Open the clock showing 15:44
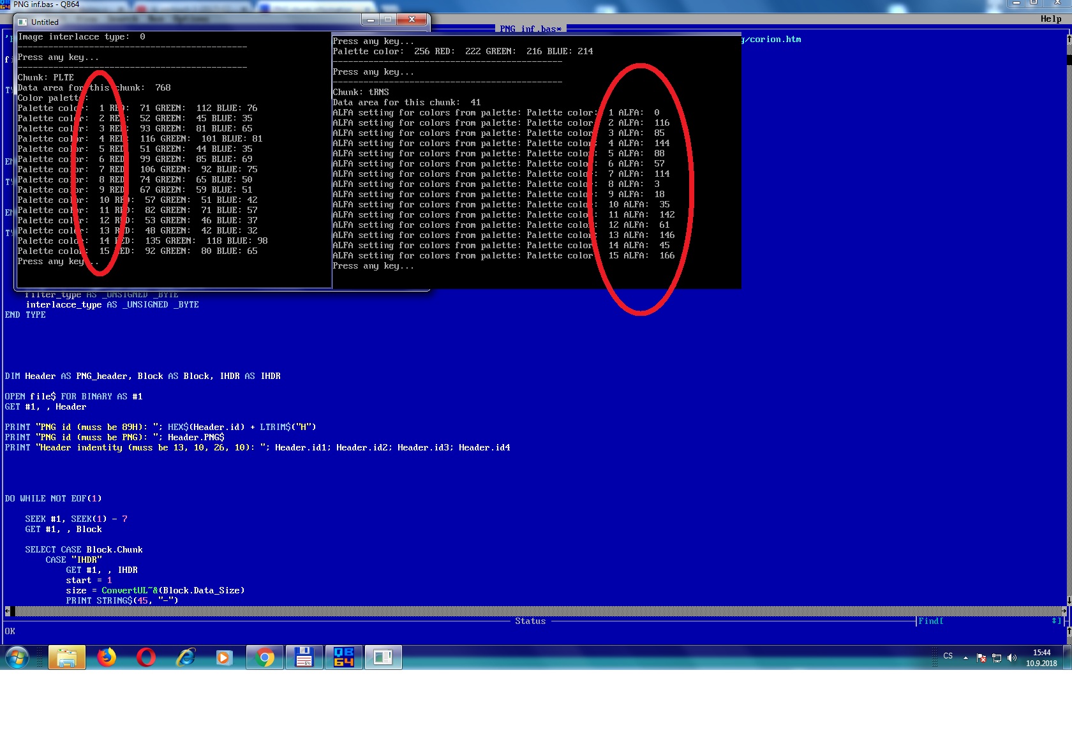The height and width of the screenshot is (735, 1072). [x=1041, y=658]
